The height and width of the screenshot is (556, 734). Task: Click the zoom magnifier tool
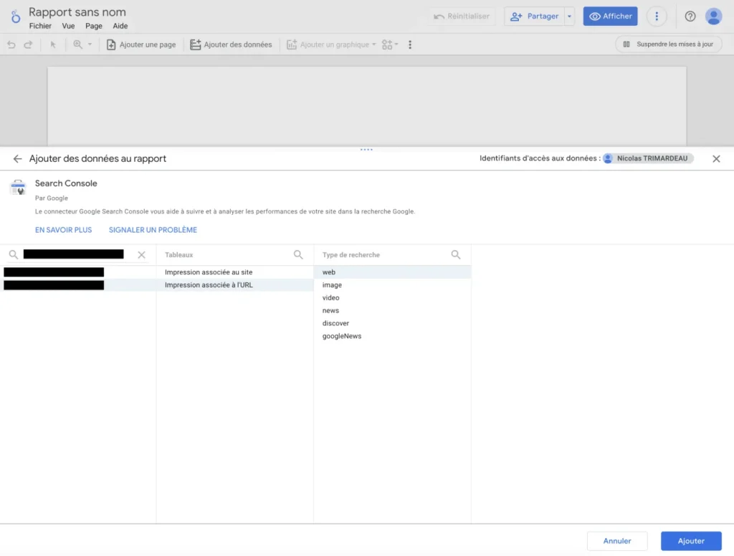pos(77,44)
